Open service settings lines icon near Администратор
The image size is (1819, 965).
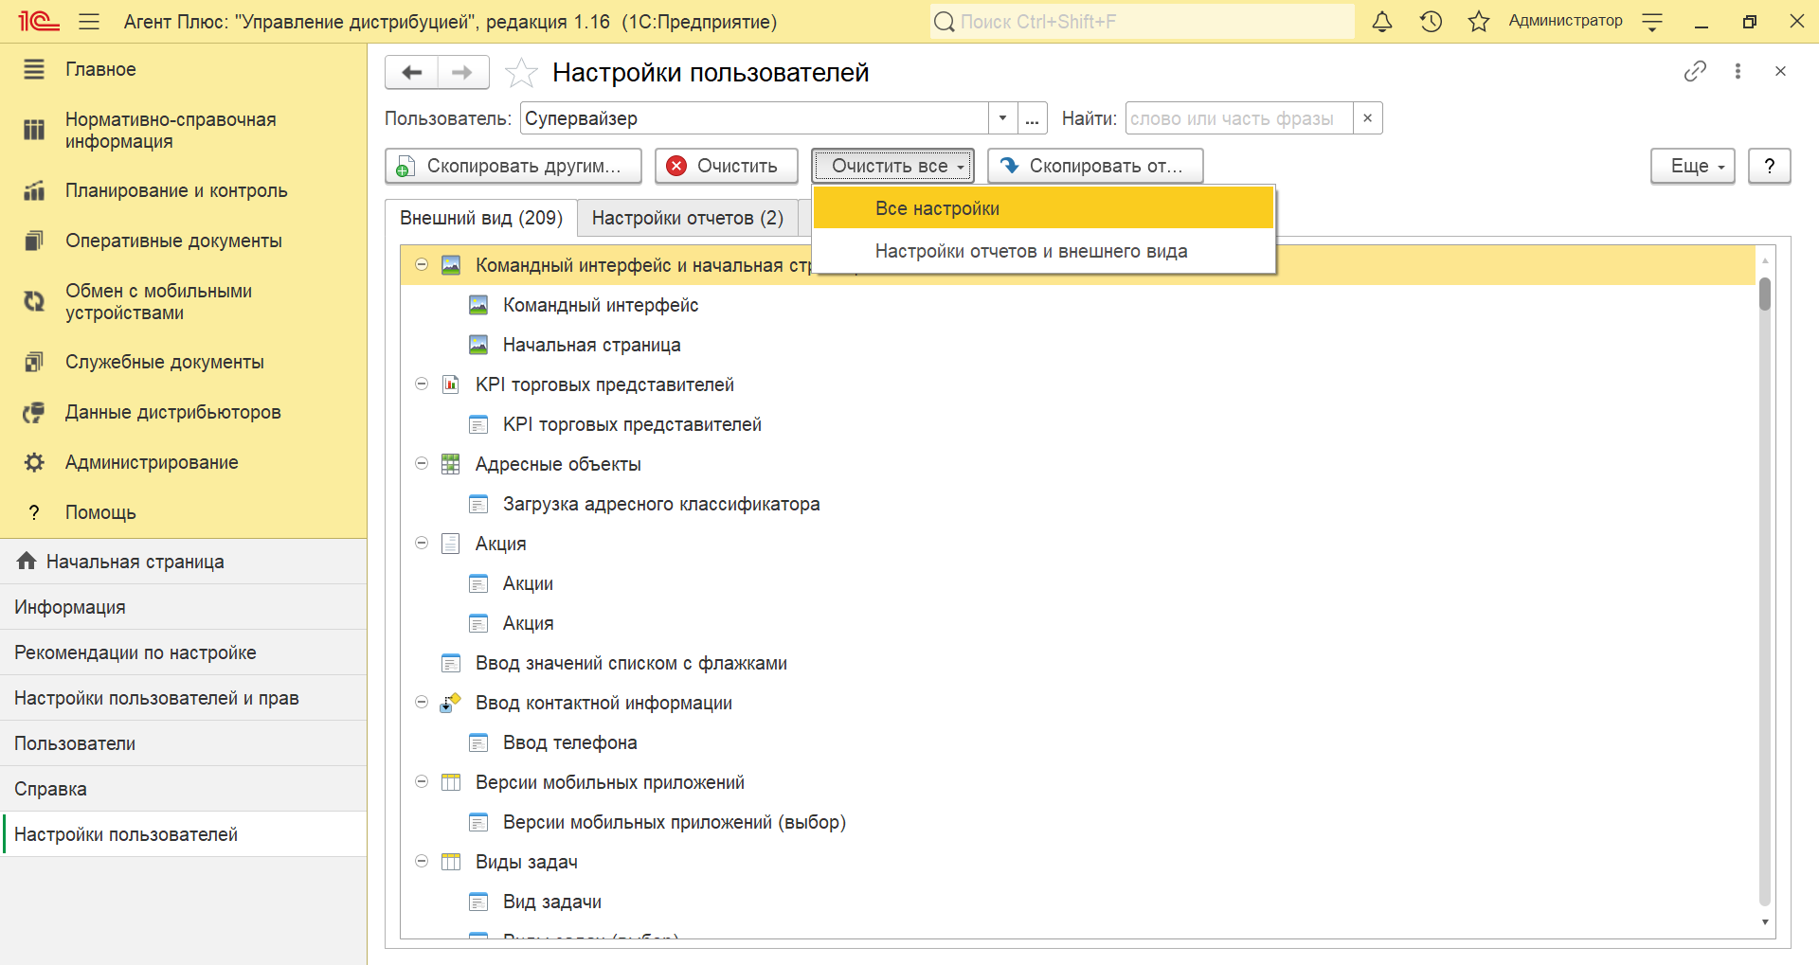pyautogui.click(x=1652, y=22)
